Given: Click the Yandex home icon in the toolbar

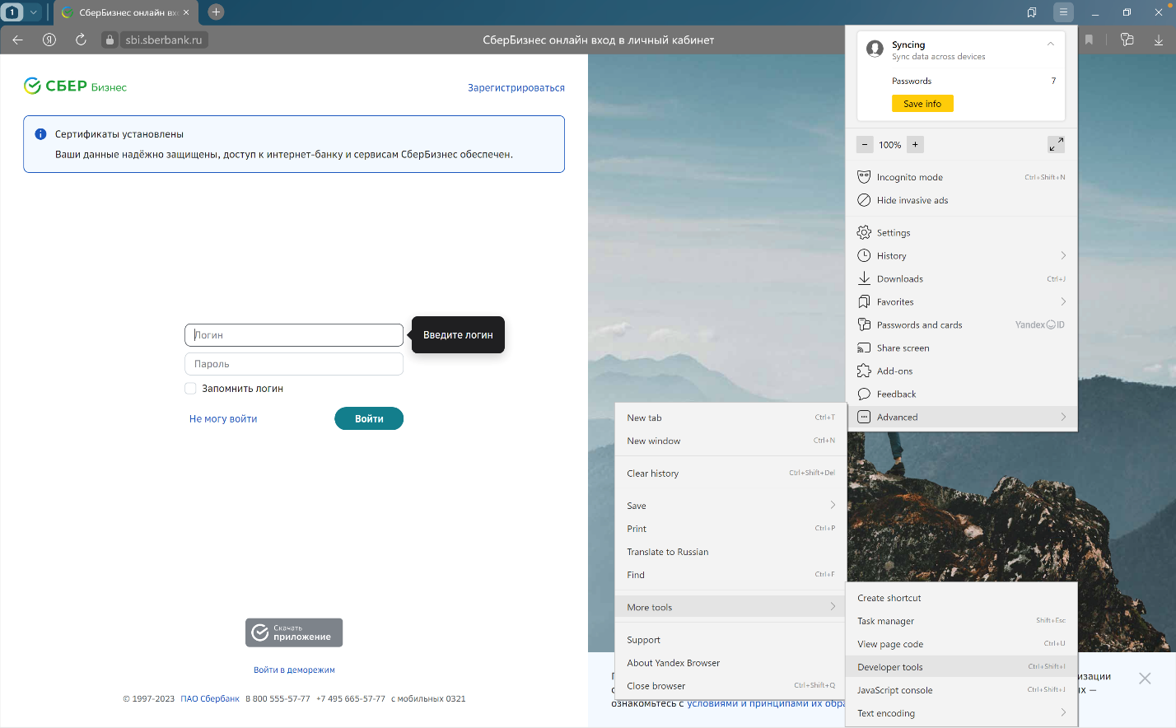Looking at the screenshot, I should [x=49, y=40].
